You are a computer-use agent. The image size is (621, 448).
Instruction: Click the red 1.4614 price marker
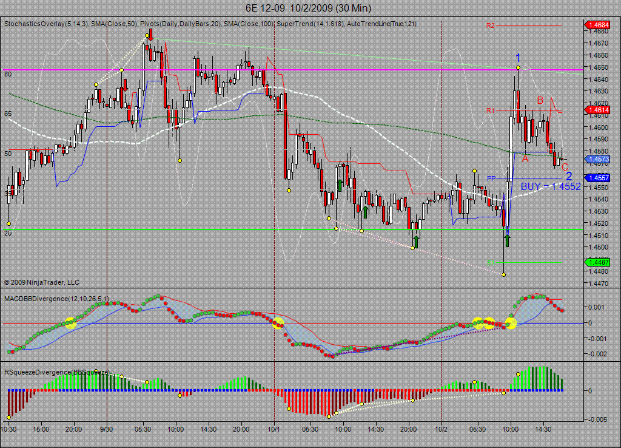[597, 110]
